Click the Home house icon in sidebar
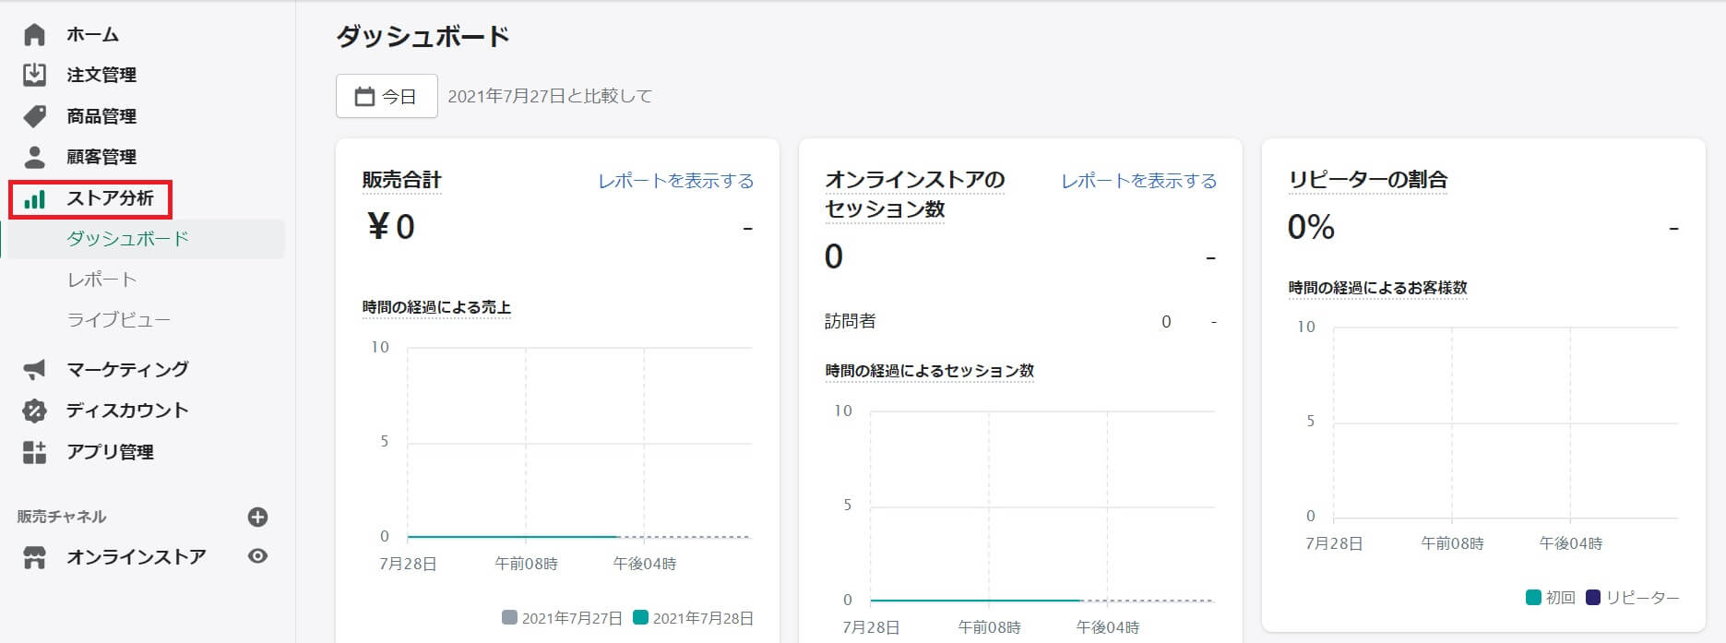Image resolution: width=1726 pixels, height=643 pixels. (34, 35)
